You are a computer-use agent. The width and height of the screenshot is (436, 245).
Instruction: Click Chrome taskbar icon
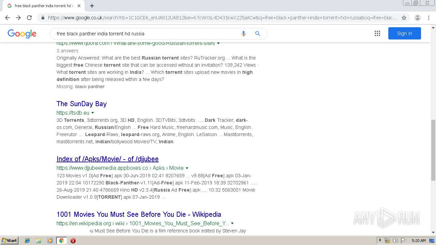coord(61,241)
